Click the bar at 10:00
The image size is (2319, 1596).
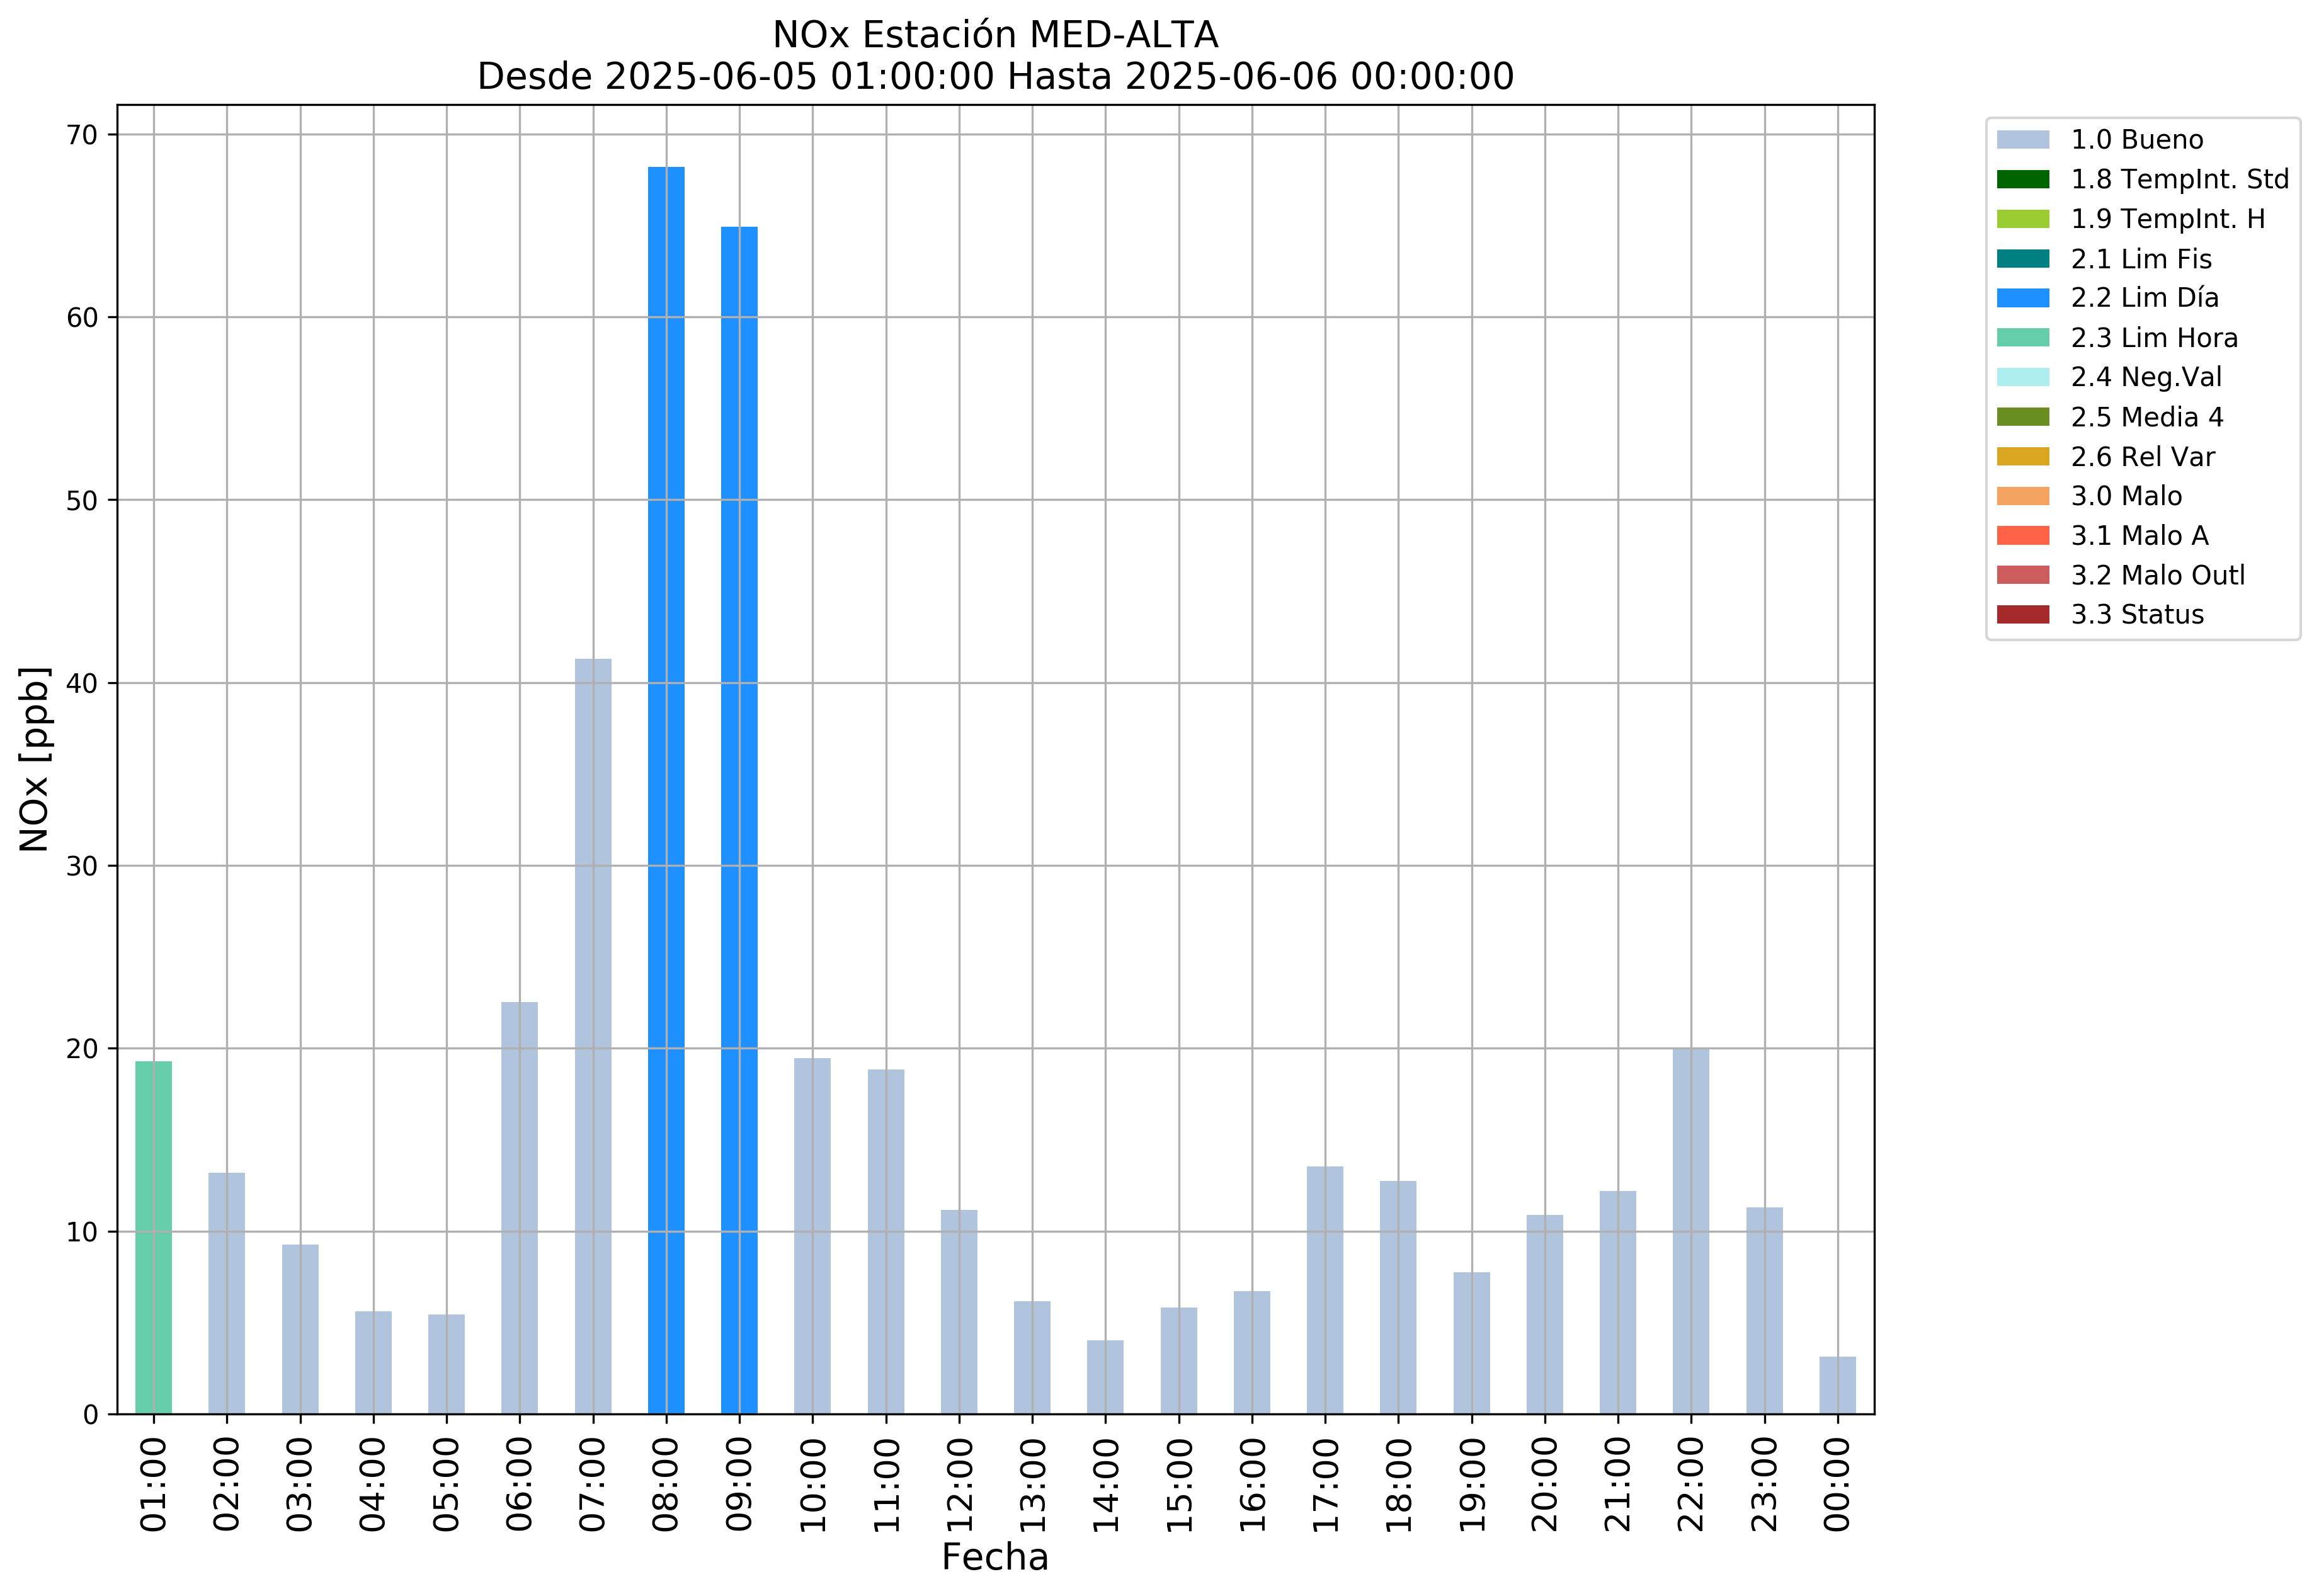[x=812, y=1236]
